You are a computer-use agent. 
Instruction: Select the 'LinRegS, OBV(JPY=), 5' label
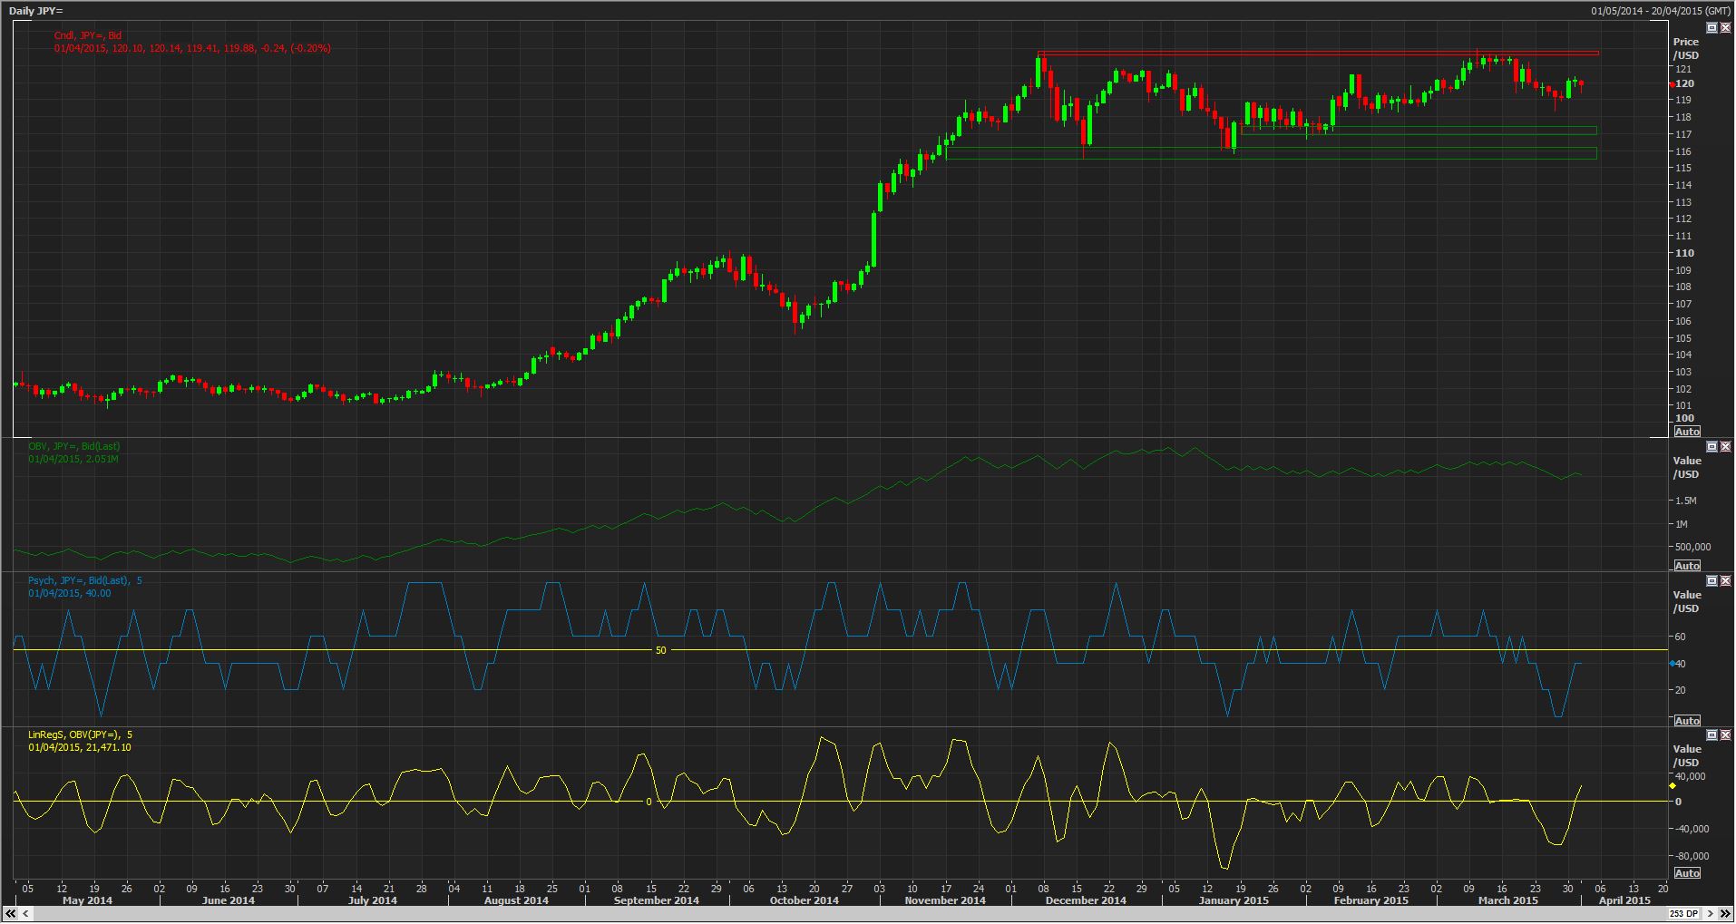pyautogui.click(x=80, y=734)
